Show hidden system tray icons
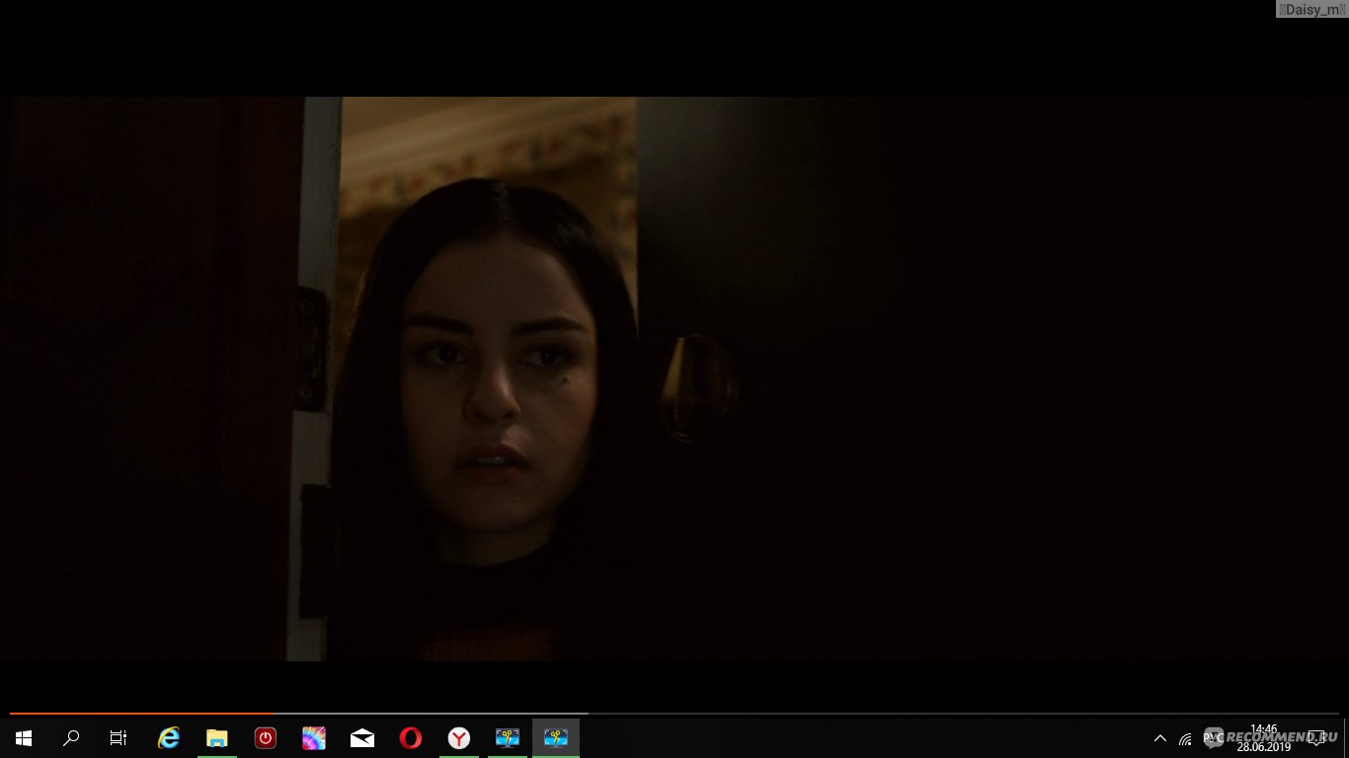 point(1160,738)
